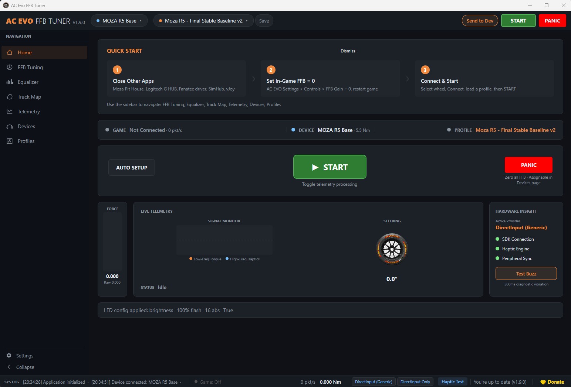
Task: Click the Device connected log entry
Action: pos(135,382)
